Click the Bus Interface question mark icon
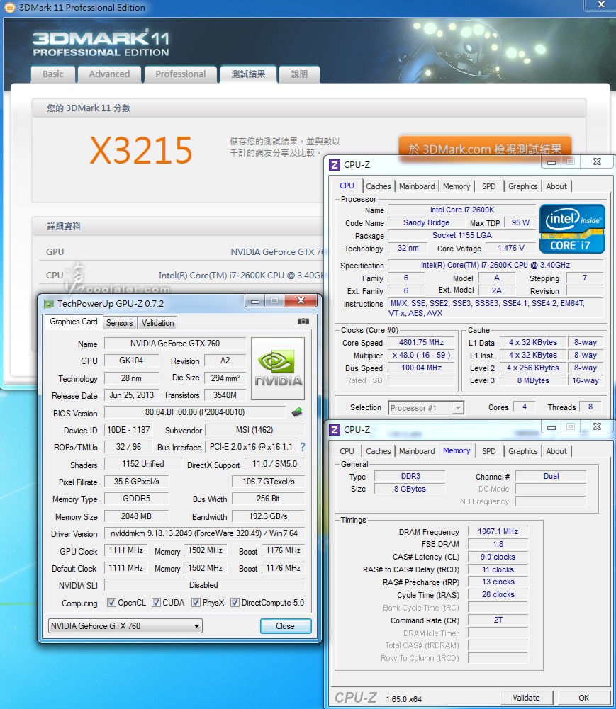Screen dimensions: 616x709 (303, 447)
